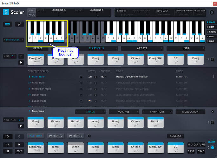The width and height of the screenshot is (217, 158).
Task: Toggle the lock icon beside ST
Action: coord(21,56)
